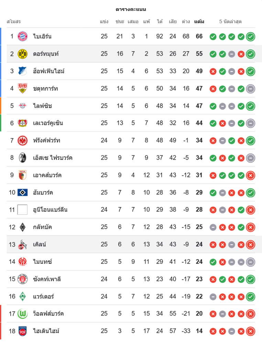Click the Wolfsburg green W logo
Image resolution: width=262 pixels, height=344 pixels.
click(x=22, y=314)
